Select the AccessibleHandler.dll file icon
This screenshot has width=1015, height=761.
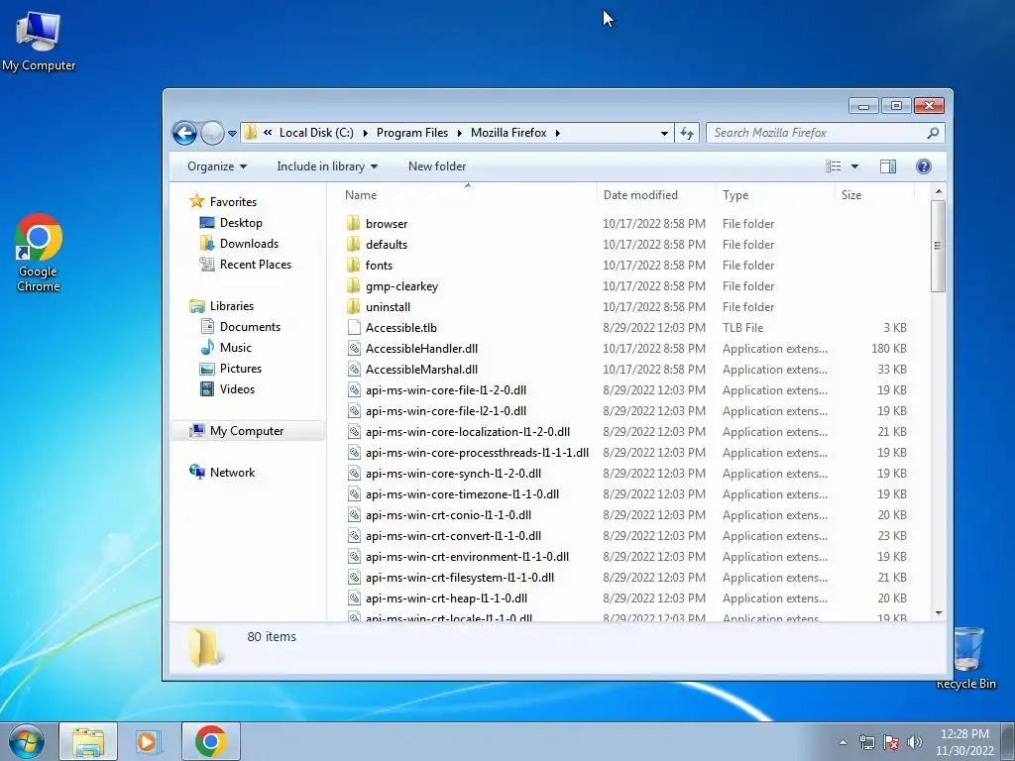tap(354, 348)
